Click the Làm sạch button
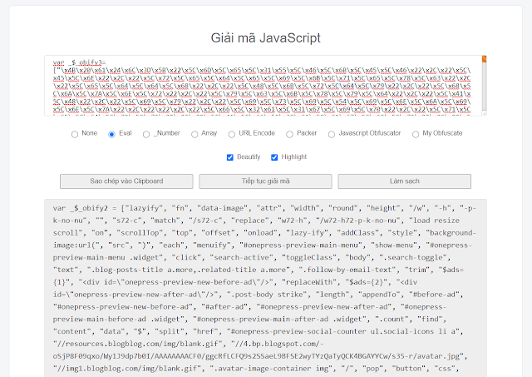 (405, 181)
